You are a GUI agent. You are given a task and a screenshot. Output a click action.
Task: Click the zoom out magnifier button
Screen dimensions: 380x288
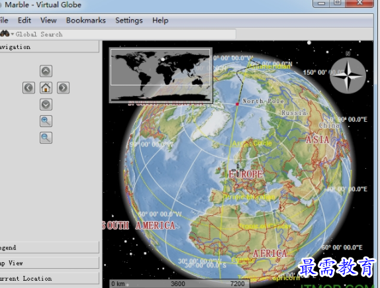pos(46,138)
